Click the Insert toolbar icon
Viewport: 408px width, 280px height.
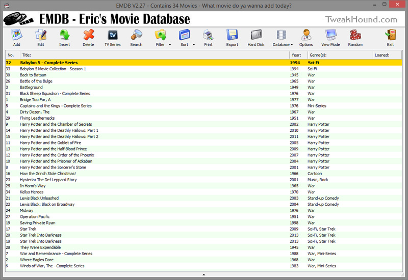(65, 35)
